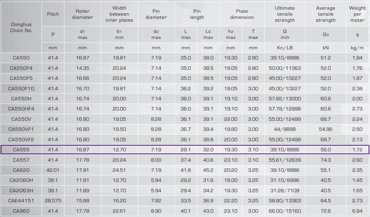Click 51.2 average tensile strength value
Screen dimensions: 370x217
[x=326, y=58]
